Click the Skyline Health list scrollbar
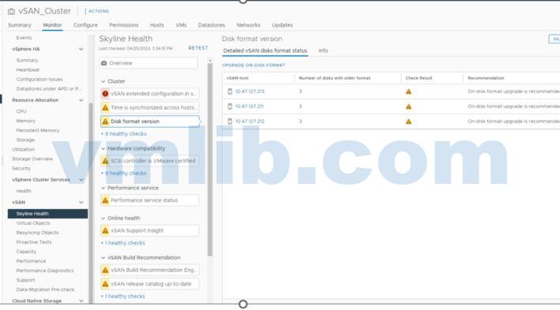 [210, 159]
